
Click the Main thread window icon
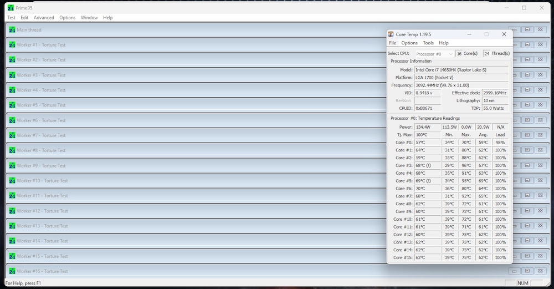pos(12,30)
